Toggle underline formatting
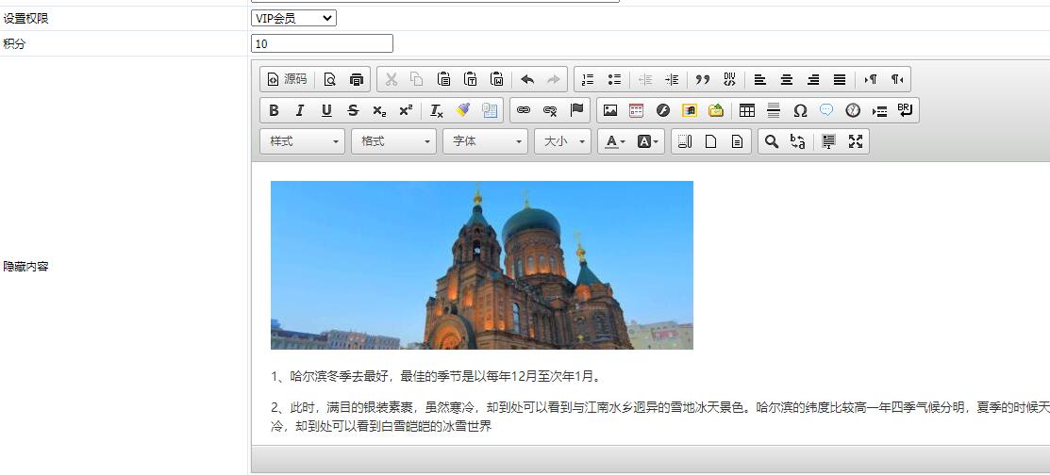 326,110
